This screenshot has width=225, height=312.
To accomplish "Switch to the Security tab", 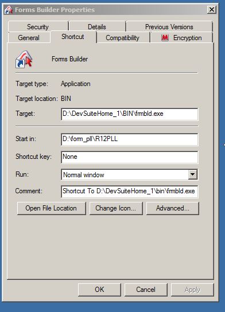I will [x=38, y=26].
